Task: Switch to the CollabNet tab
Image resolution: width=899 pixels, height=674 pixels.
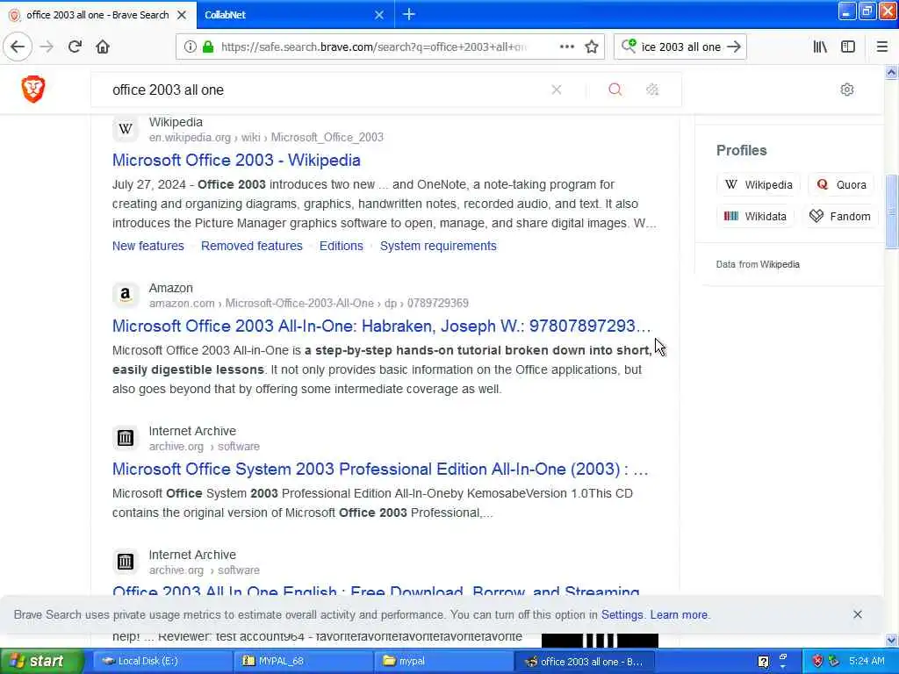Action: click(x=287, y=15)
